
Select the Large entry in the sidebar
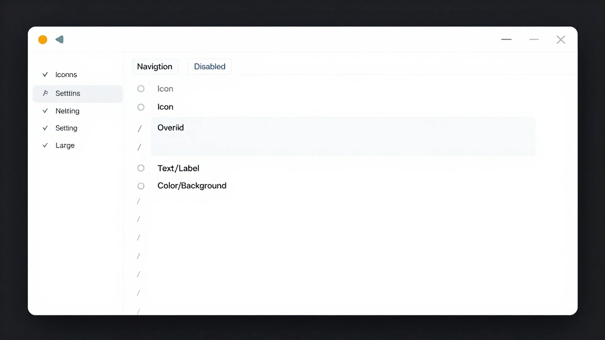point(65,145)
